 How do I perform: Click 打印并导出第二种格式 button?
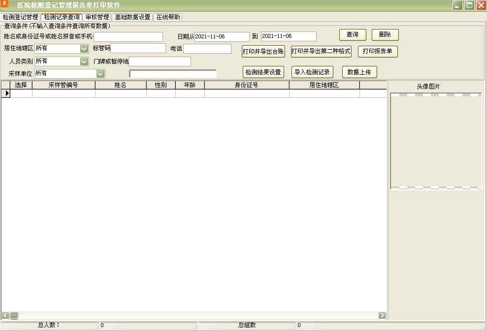[321, 51]
